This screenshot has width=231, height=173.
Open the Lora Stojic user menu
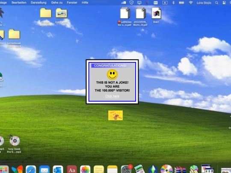coord(204,3)
